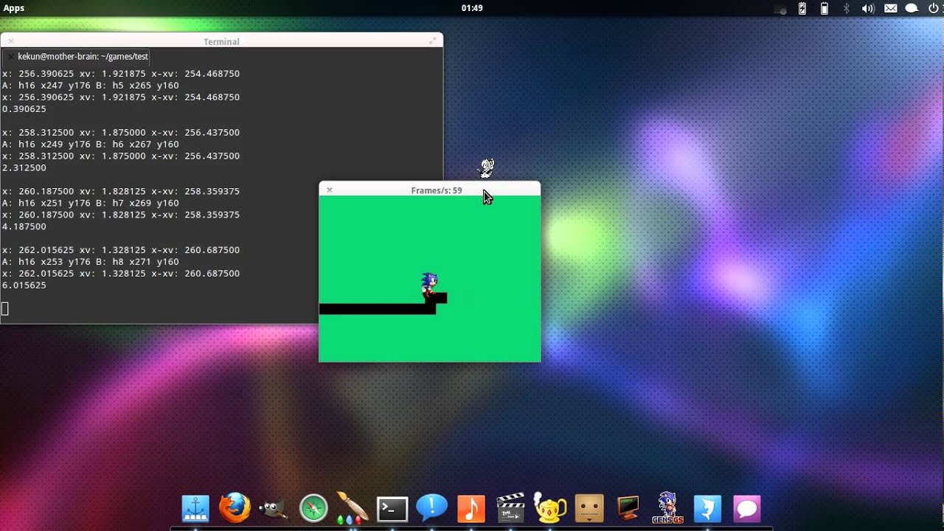The height and width of the screenshot is (531, 944).
Task: Open the mail envelope indicator menu
Action: [x=890, y=8]
